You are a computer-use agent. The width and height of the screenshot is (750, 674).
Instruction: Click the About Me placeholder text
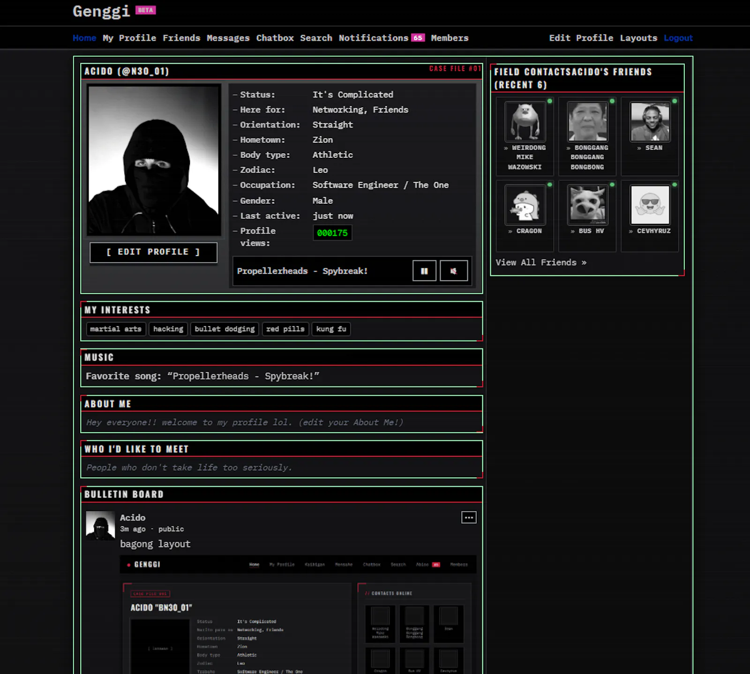pyautogui.click(x=244, y=422)
